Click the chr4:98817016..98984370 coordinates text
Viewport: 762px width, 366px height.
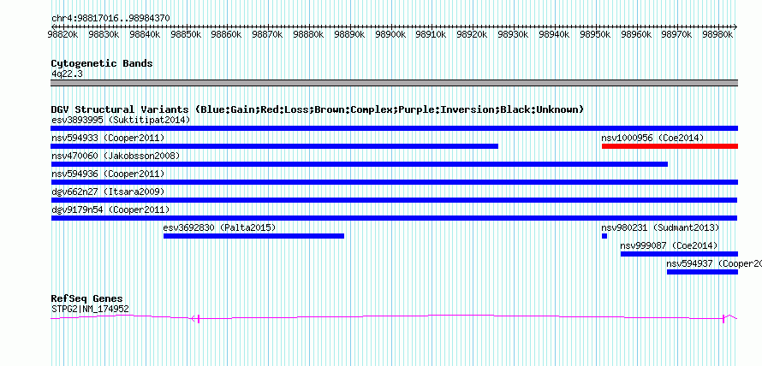[x=110, y=19]
